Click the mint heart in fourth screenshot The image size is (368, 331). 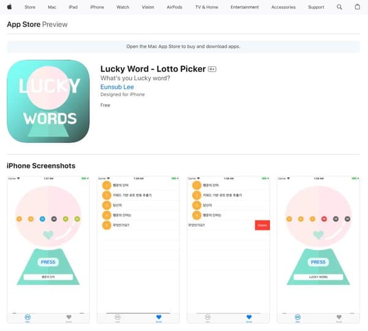point(318,235)
